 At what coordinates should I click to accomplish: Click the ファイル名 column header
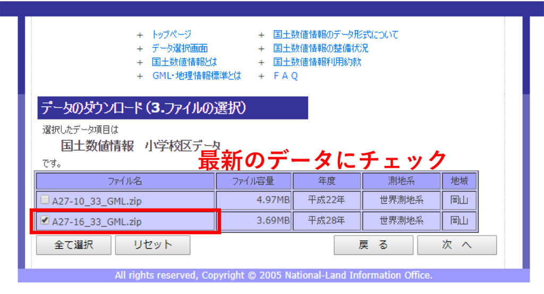point(125,181)
